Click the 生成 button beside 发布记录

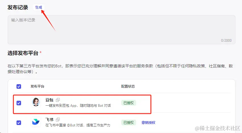(x=38, y=7)
